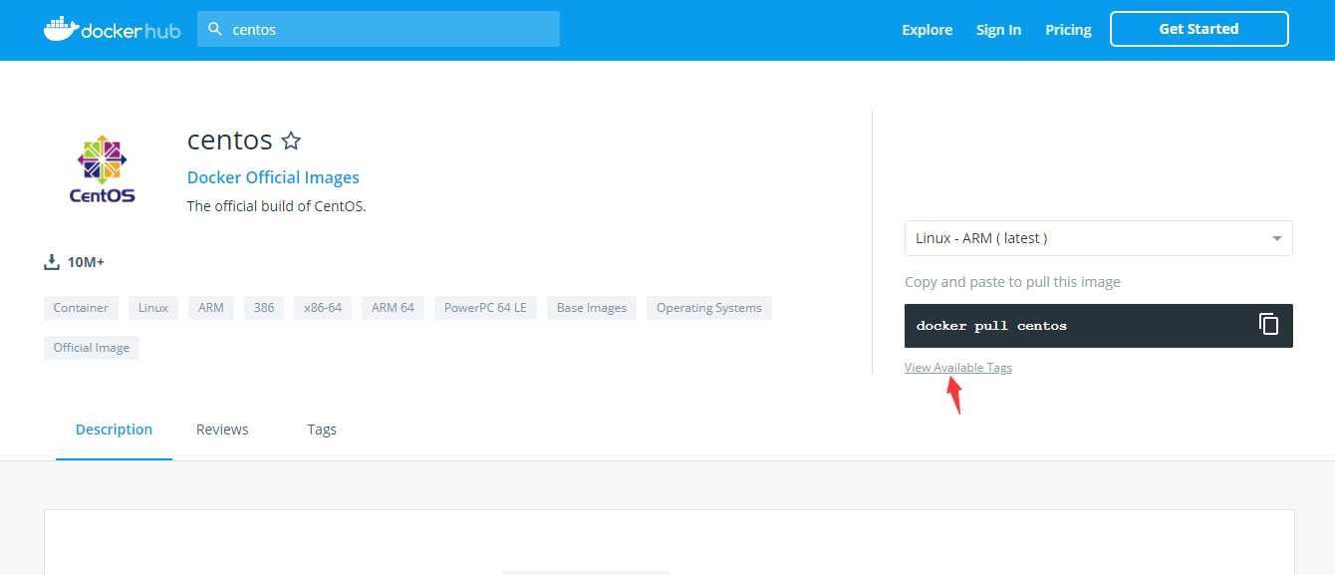Select the Container tag chip
This screenshot has width=1335, height=575.
(81, 308)
